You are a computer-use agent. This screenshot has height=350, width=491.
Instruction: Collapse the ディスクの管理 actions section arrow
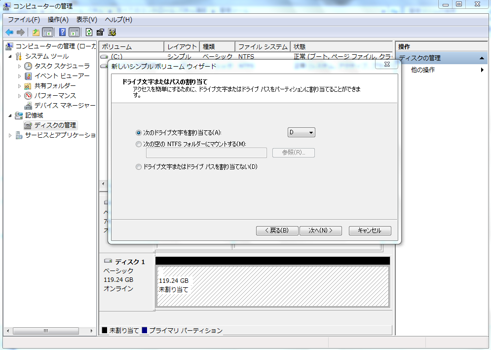point(482,58)
